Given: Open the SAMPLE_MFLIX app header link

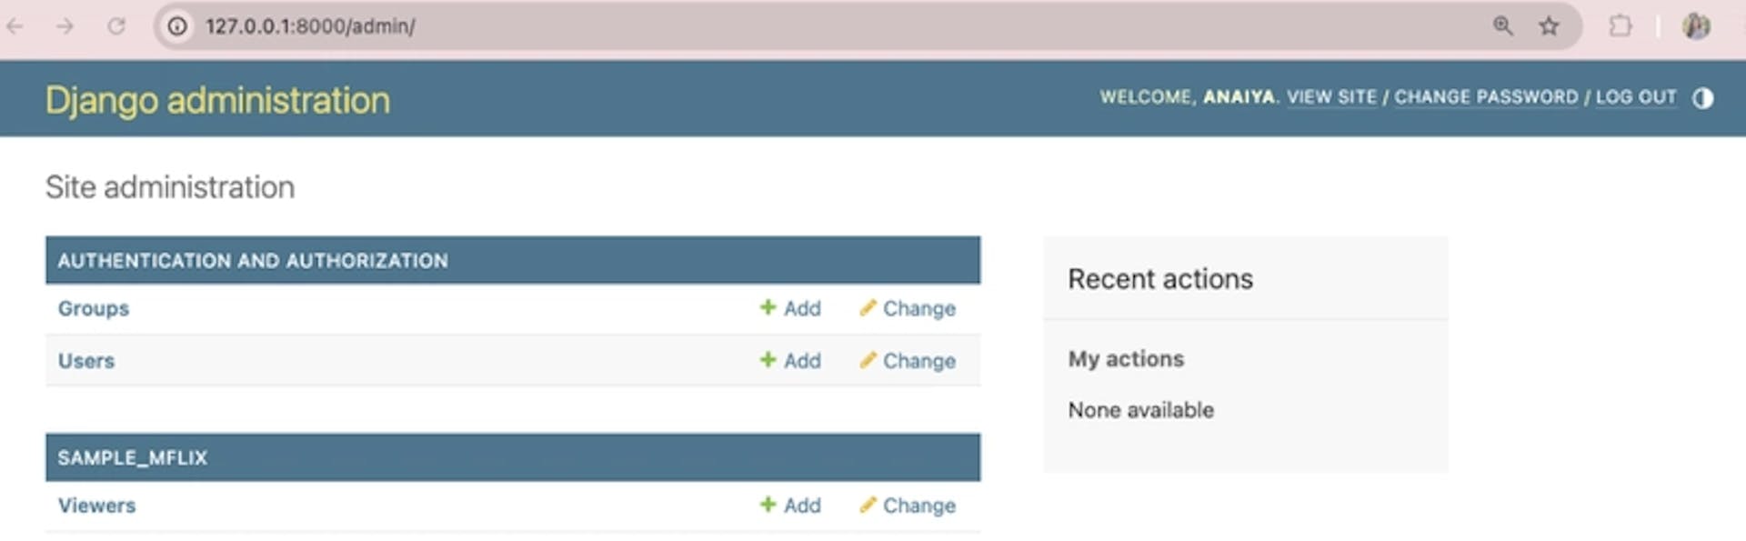Looking at the screenshot, I should [x=133, y=458].
